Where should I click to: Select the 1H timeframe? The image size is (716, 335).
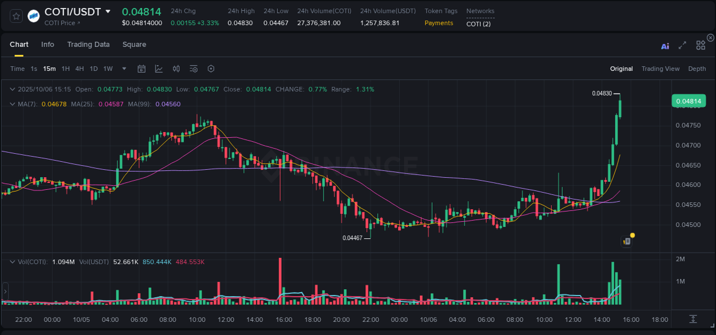pyautogui.click(x=65, y=69)
